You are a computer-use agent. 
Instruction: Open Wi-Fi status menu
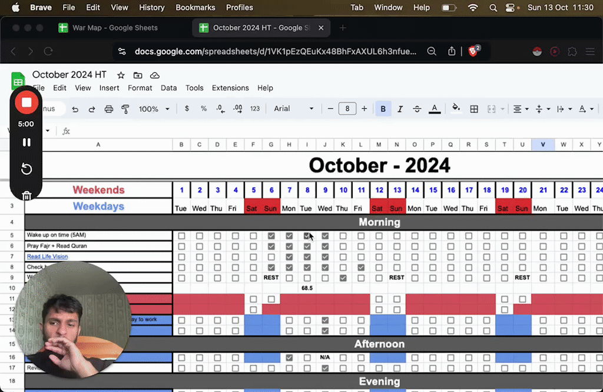click(473, 8)
